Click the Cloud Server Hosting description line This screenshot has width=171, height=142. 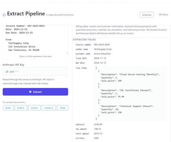coord(130,74)
